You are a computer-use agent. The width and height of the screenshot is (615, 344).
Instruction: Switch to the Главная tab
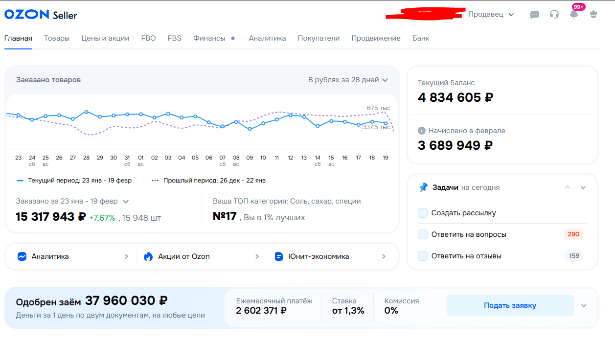18,38
